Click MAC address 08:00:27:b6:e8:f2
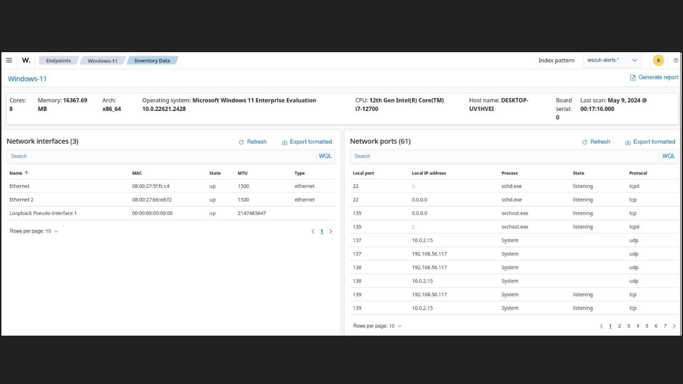683x384 pixels. pyautogui.click(x=152, y=200)
